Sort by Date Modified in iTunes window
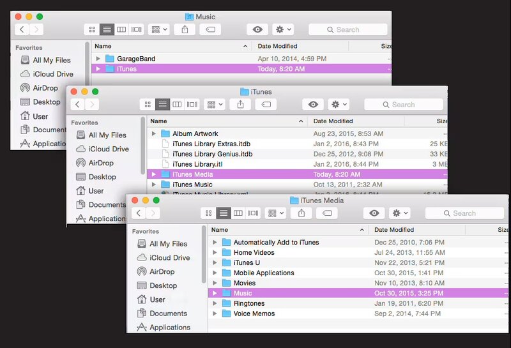Viewport: 511px width, 348px height. (356, 121)
